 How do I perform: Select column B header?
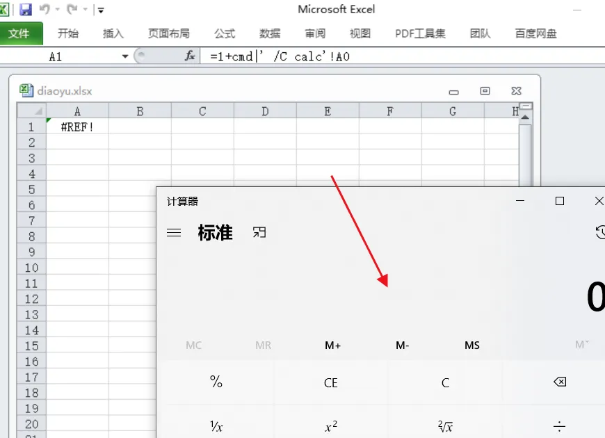140,111
